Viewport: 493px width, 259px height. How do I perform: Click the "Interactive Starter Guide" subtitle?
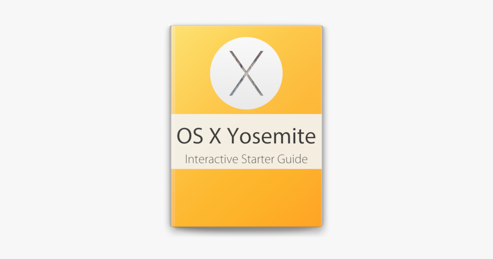click(x=246, y=159)
